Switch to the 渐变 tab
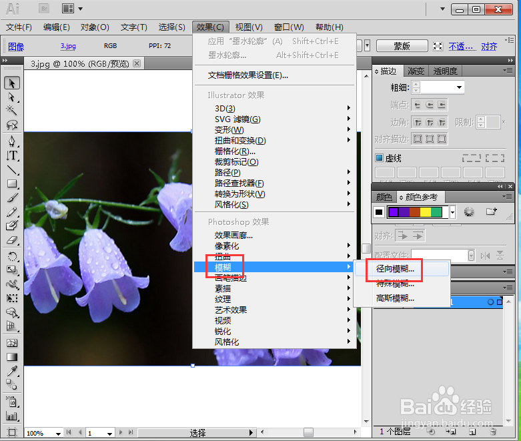 416,71
